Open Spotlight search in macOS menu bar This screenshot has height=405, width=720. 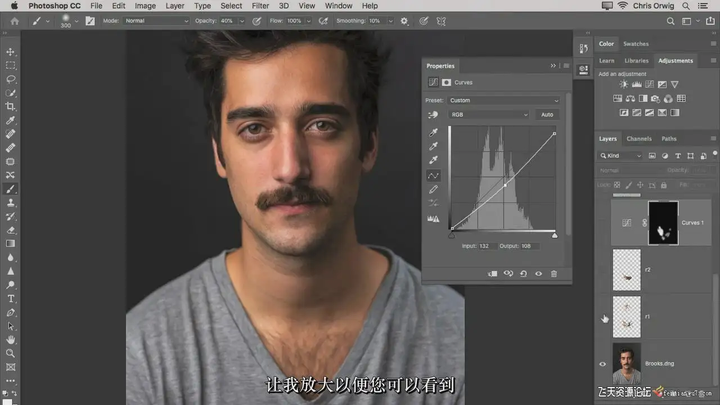[x=686, y=6]
